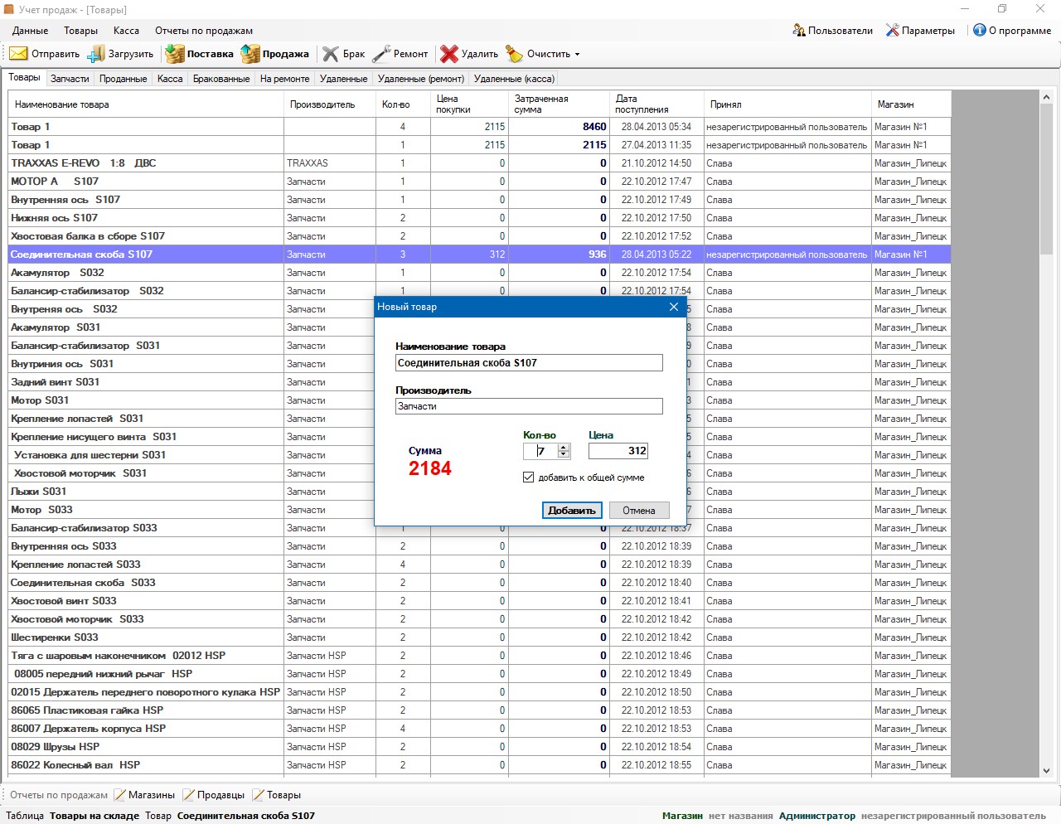Click the red Удалить cross icon
The width and height of the screenshot is (1061, 824).
pos(449,54)
